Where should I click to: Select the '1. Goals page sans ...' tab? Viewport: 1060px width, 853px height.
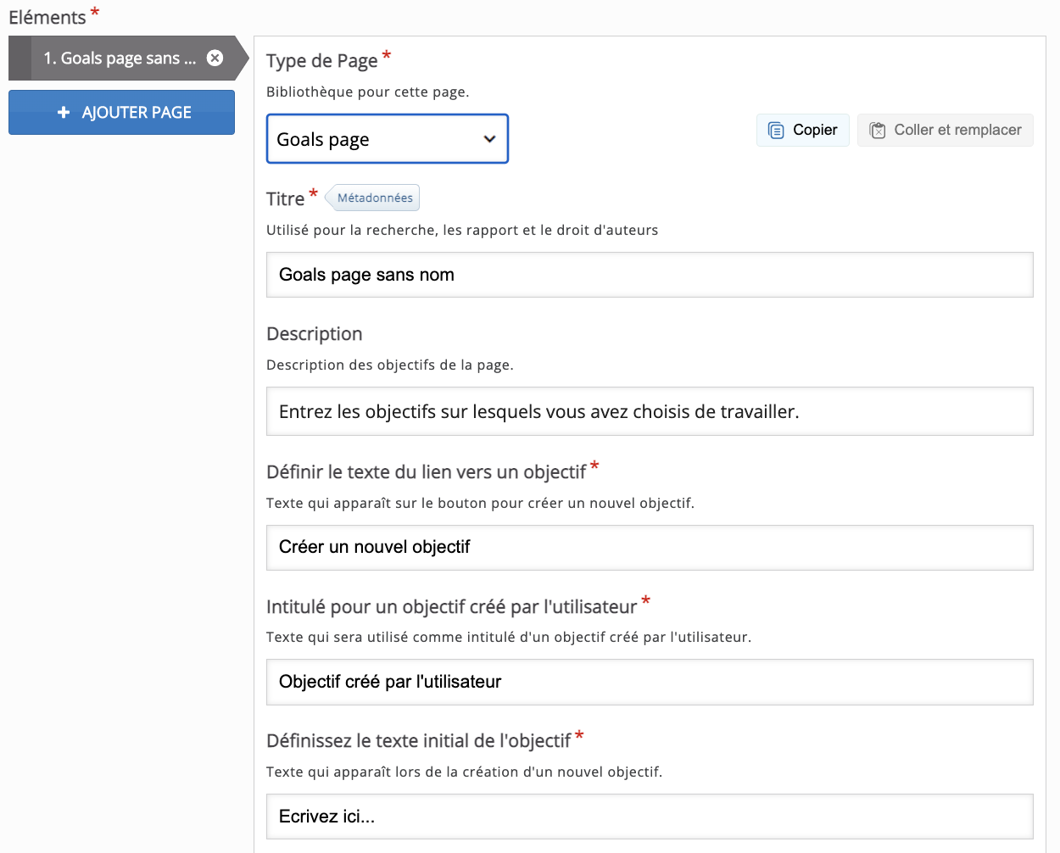tap(120, 59)
